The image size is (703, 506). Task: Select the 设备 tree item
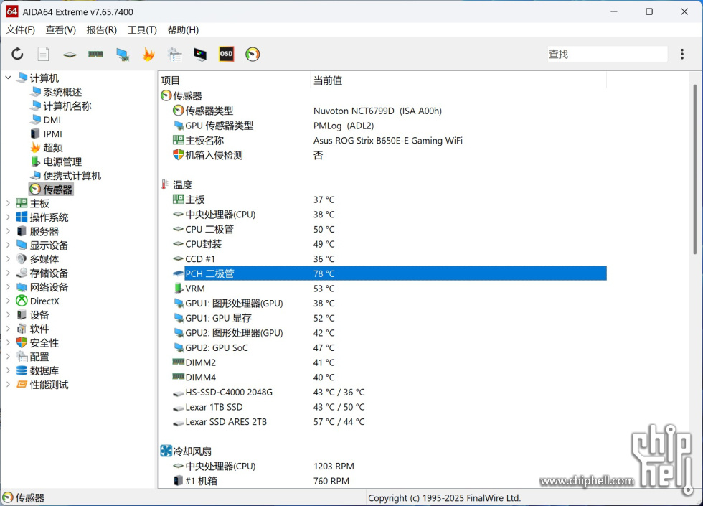click(x=33, y=315)
